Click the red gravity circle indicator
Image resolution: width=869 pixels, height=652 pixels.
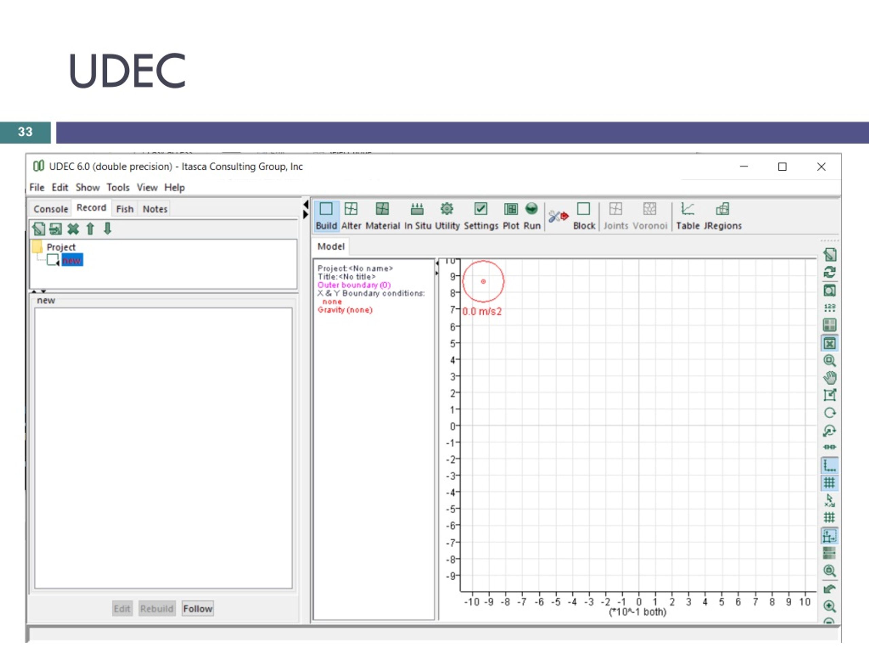tap(483, 282)
